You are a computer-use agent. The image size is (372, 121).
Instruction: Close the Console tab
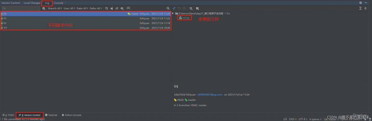pyautogui.click(x=65, y=3)
